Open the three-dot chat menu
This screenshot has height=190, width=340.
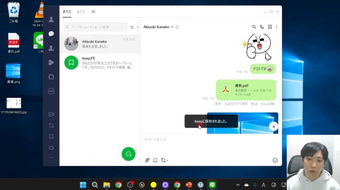point(277,27)
